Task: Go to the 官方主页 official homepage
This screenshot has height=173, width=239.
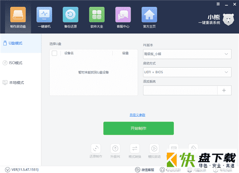Action: (149, 17)
